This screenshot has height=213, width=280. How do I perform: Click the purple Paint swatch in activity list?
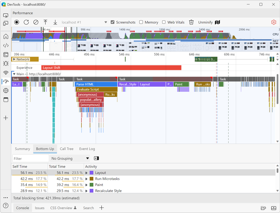point(92,185)
